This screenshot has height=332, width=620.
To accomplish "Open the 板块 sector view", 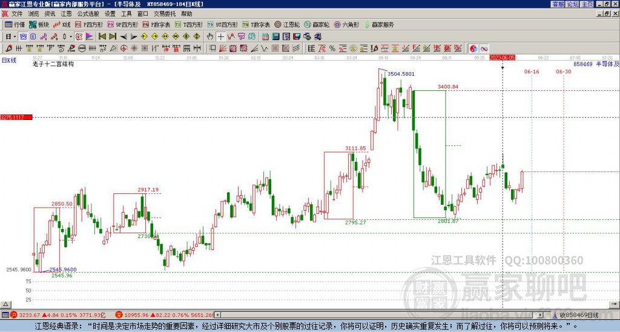I will [x=39, y=24].
